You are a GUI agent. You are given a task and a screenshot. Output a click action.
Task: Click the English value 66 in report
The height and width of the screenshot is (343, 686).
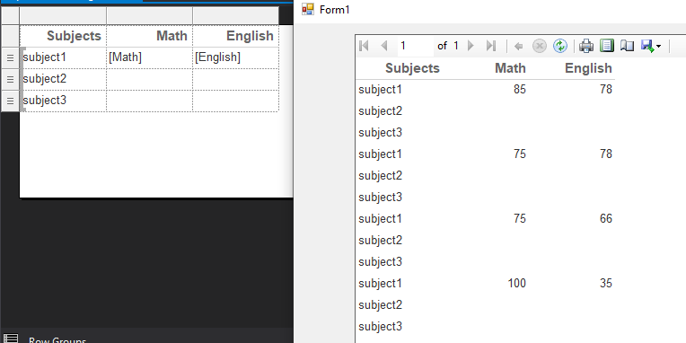606,219
